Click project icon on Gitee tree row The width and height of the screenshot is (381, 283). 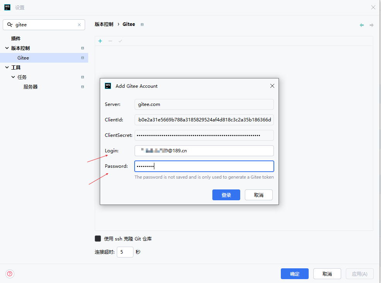[x=83, y=58]
